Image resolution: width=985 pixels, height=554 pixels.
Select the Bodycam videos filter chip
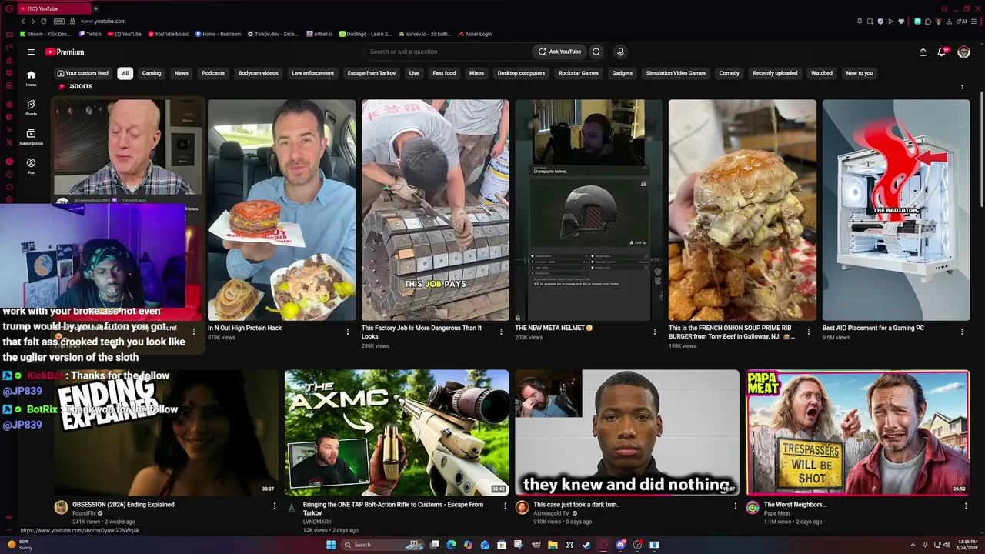pos(259,73)
